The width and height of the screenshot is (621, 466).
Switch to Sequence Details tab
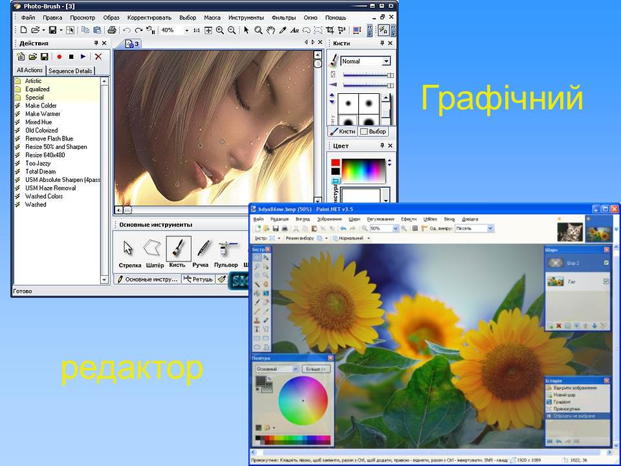click(x=70, y=71)
